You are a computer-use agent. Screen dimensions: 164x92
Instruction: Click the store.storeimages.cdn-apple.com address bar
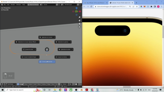pyautogui.click(x=112, y=6)
